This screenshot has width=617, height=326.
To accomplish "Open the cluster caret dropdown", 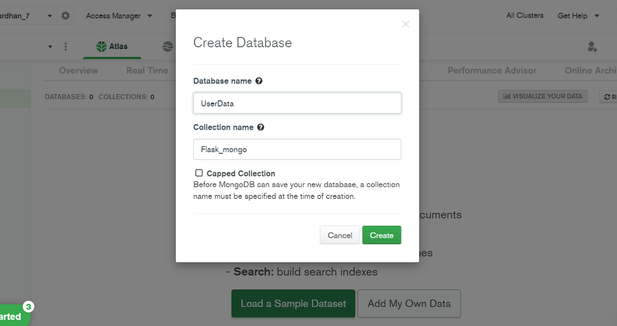I will coord(50,46).
